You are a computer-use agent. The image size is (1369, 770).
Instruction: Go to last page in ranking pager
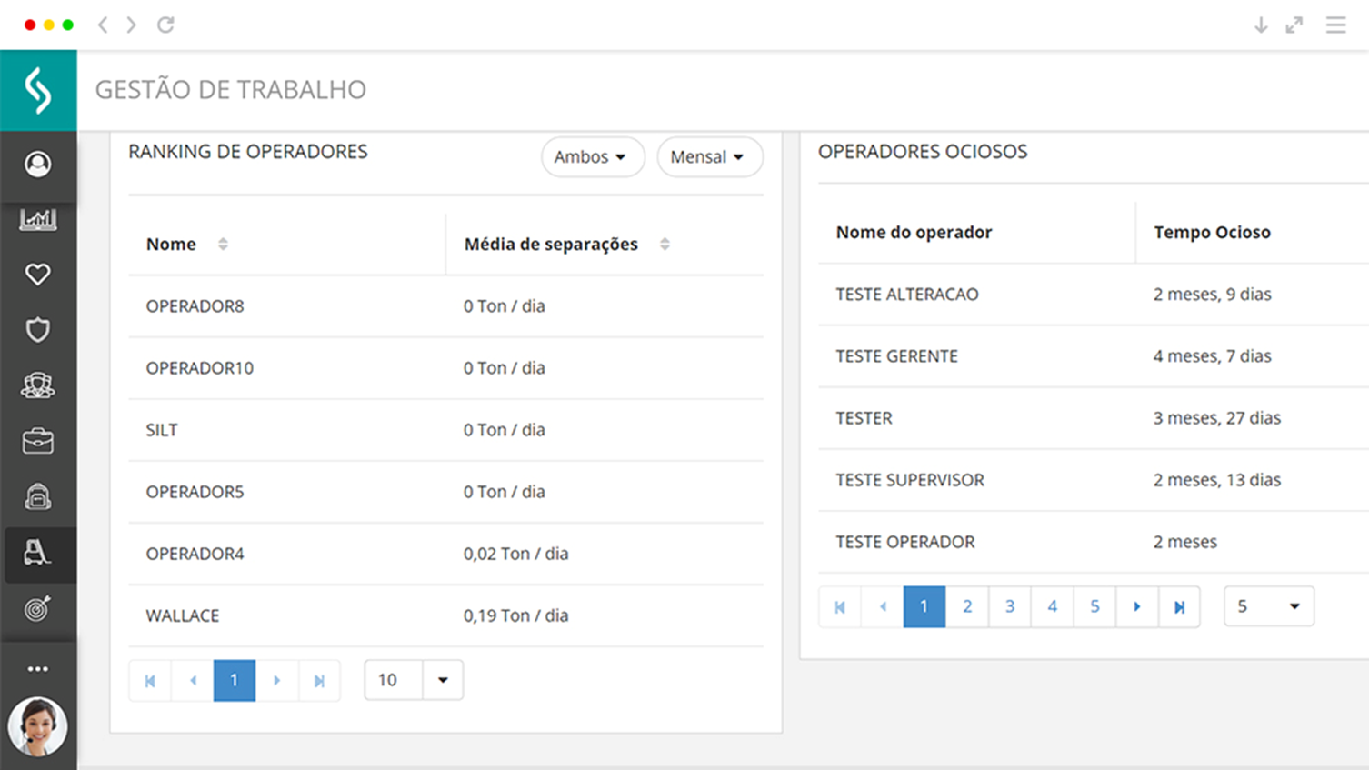point(319,680)
